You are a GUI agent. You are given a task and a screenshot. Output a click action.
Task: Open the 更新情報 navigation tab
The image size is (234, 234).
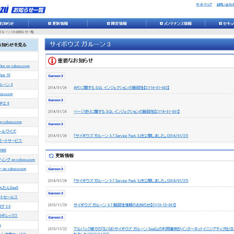point(58,23)
